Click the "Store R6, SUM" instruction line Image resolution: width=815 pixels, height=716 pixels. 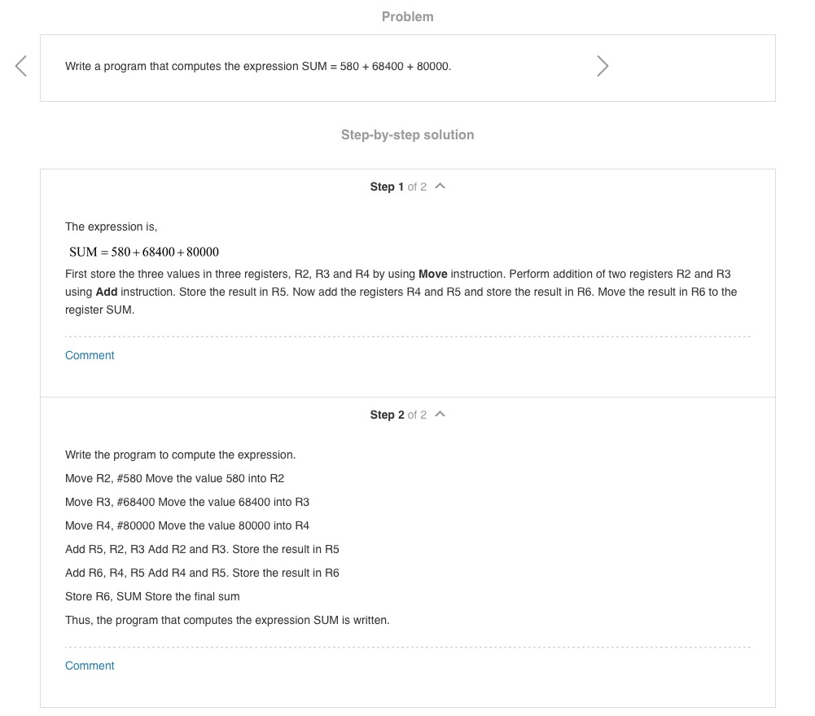point(152,596)
